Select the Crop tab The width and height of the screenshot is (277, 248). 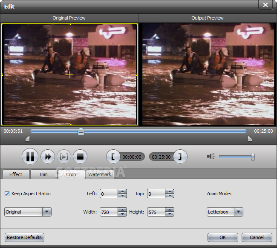coord(71,174)
